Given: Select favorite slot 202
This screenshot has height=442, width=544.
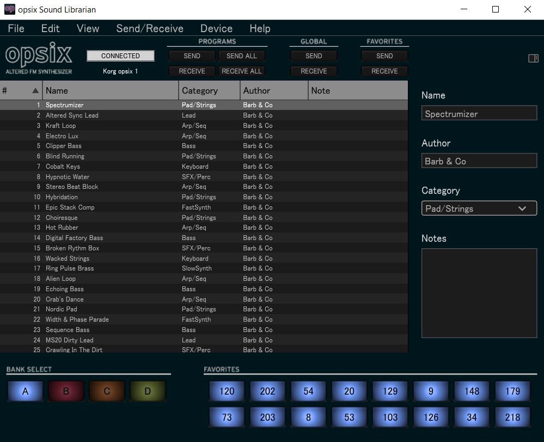Looking at the screenshot, I should coord(267,391).
